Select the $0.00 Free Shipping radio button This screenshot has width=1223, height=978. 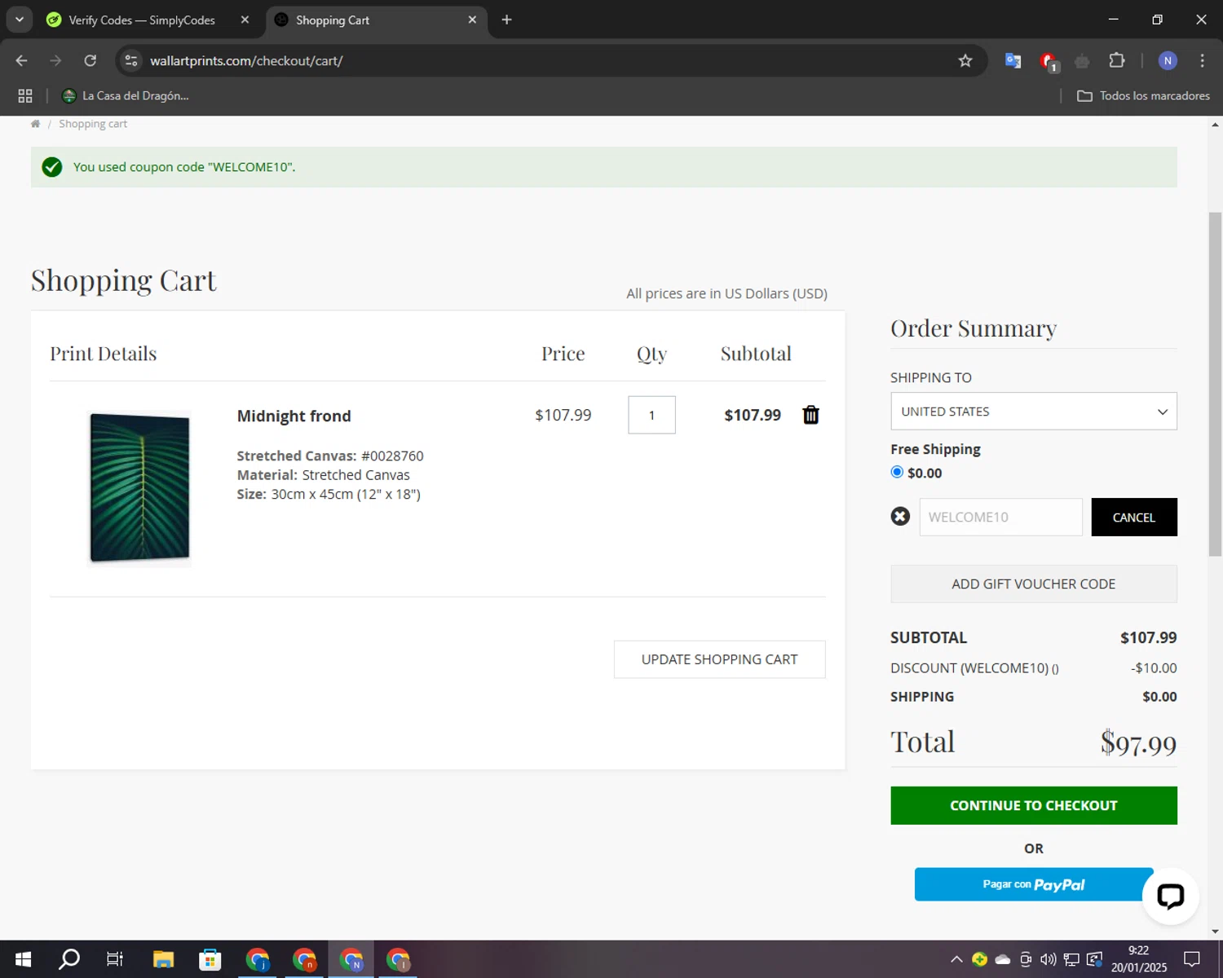897,472
